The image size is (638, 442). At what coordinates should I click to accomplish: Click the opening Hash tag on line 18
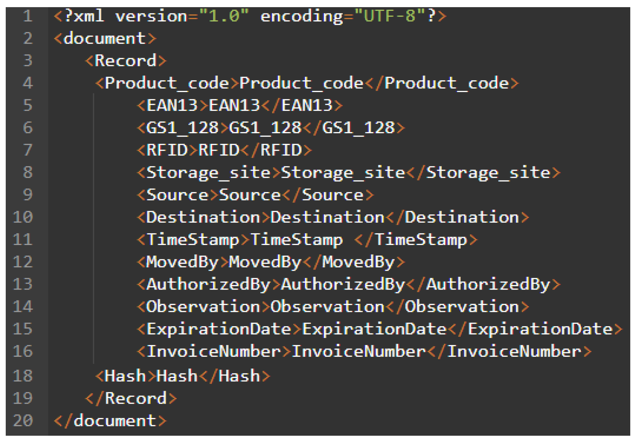125,376
